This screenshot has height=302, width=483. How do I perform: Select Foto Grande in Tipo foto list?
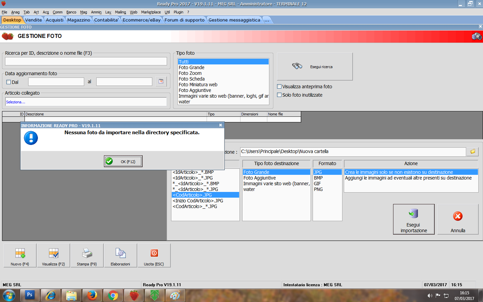tap(223, 67)
